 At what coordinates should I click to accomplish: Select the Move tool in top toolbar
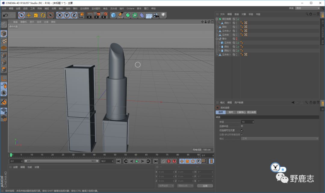(29, 15)
